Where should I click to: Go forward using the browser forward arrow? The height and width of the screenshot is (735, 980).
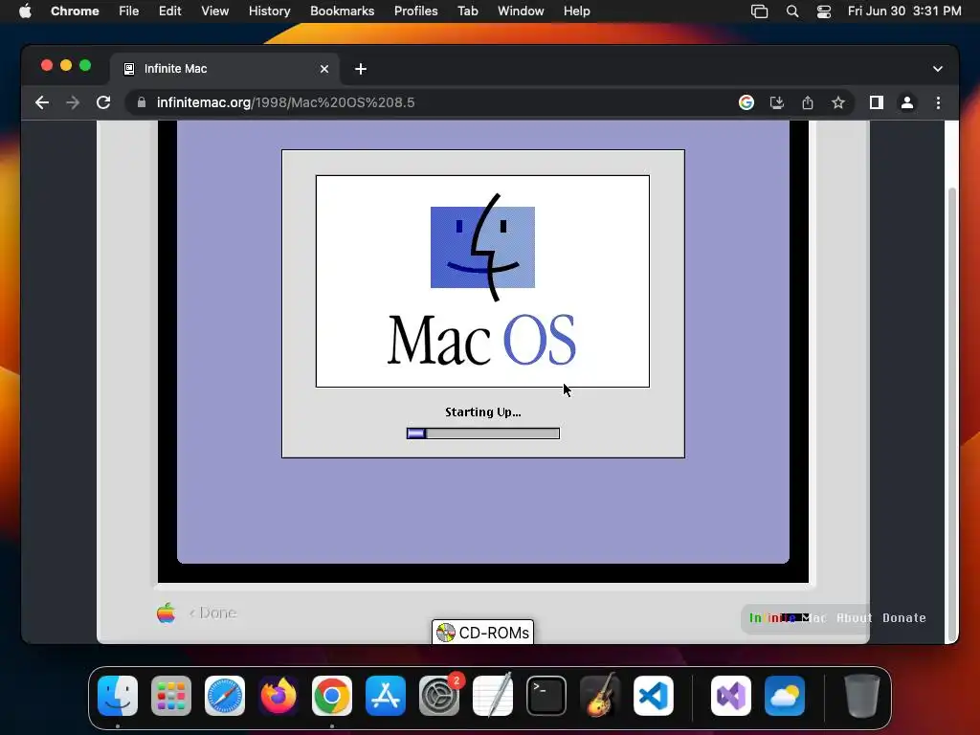pos(73,102)
